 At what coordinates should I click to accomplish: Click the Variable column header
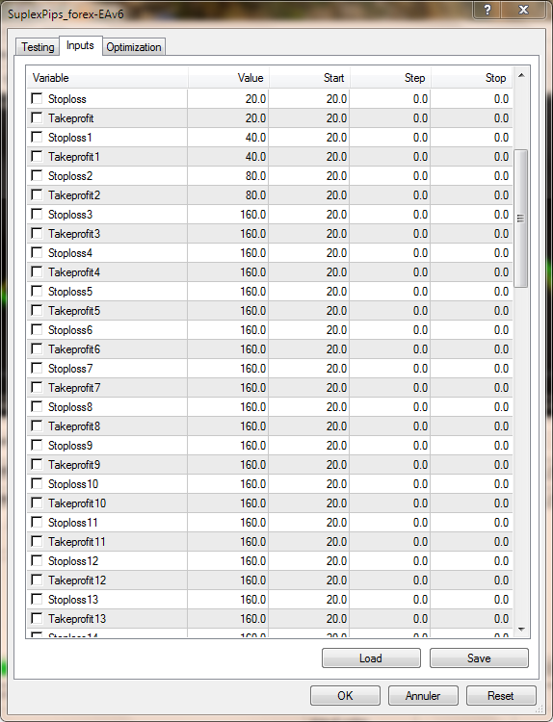click(107, 77)
